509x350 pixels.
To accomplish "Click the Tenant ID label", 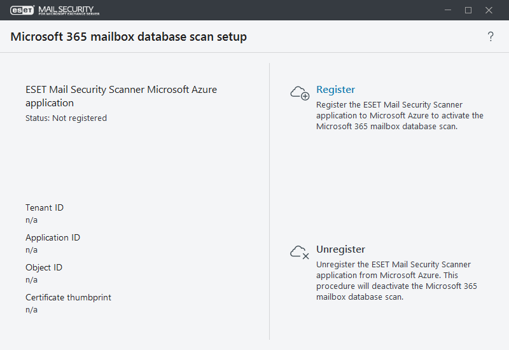I will tap(45, 207).
